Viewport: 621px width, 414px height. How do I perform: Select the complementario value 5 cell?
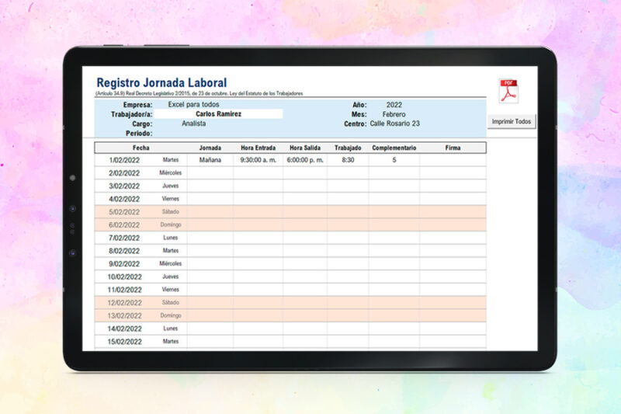[x=394, y=160]
